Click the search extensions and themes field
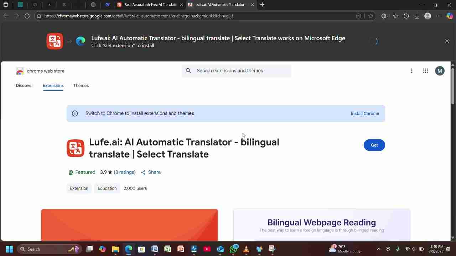Viewport: 456px width, 256px height. (x=237, y=70)
